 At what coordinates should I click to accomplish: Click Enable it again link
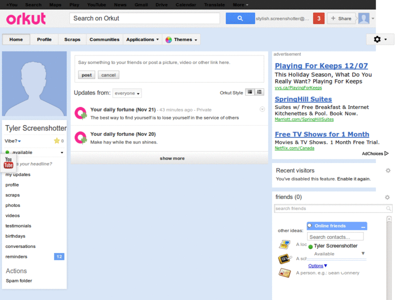[354, 179]
